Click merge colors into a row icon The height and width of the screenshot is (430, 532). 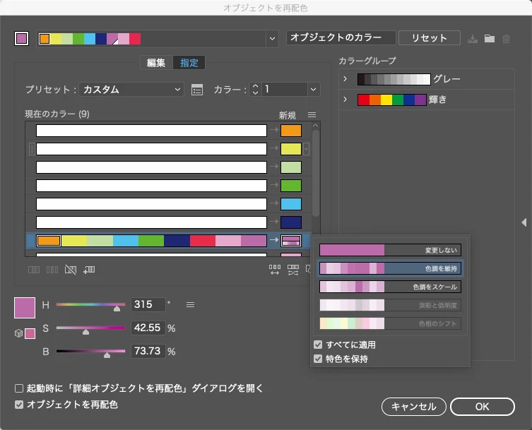[x=34, y=270]
